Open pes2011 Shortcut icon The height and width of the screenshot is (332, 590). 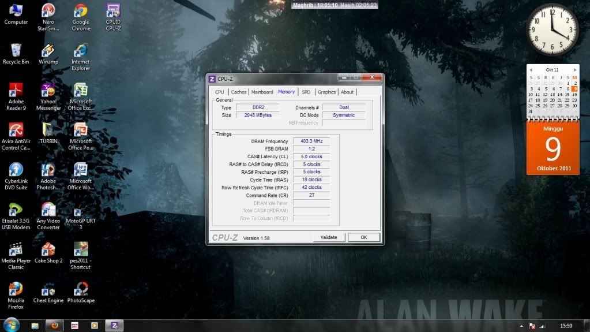(81, 256)
